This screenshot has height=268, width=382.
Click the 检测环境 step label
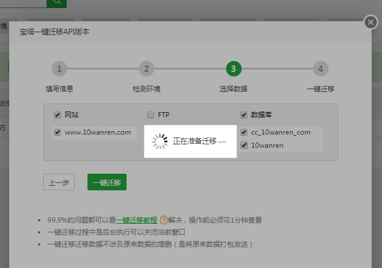click(147, 89)
